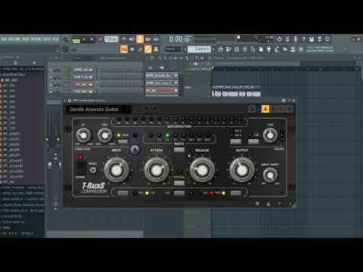Toggle the transport record button
This screenshot has width=363, height=272.
(100, 39)
